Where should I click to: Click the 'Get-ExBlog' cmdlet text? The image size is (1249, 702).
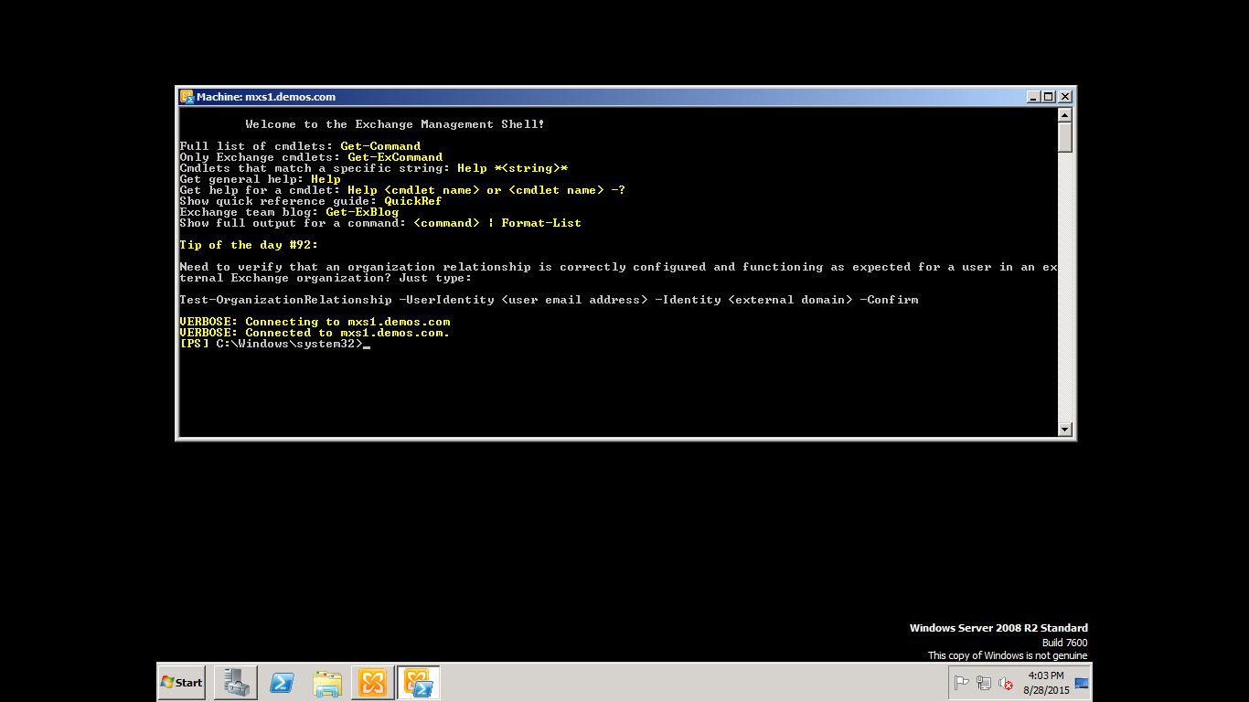pos(362,212)
